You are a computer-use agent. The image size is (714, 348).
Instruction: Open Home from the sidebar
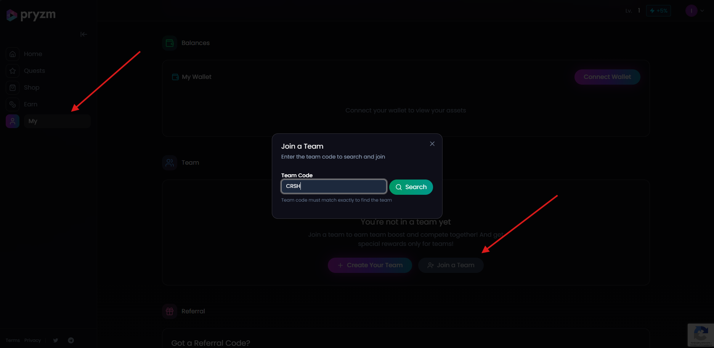tap(33, 54)
